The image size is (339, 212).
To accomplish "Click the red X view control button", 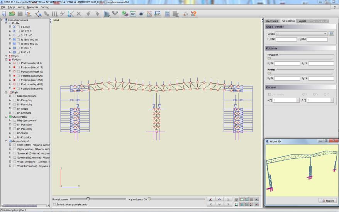I will 210,200.
